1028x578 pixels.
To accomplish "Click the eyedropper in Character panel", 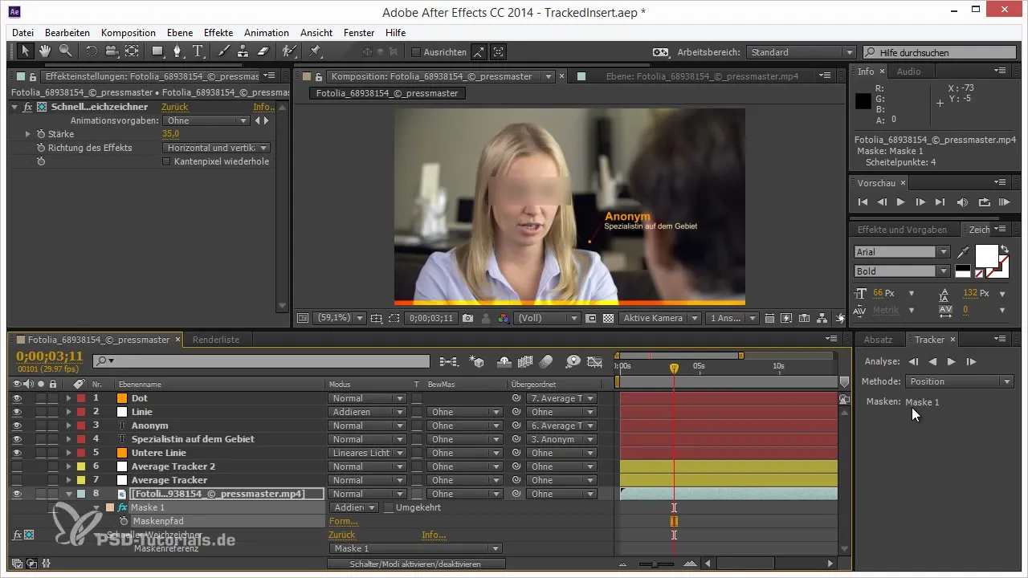I will (963, 252).
